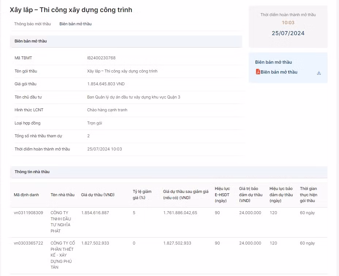This screenshot has height=276, width=339.
Task: Click the Biên bản mở thầu section header
Action: pyautogui.click(x=31, y=41)
